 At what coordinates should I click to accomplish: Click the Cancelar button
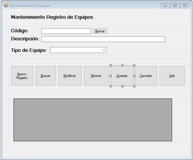click(x=146, y=76)
